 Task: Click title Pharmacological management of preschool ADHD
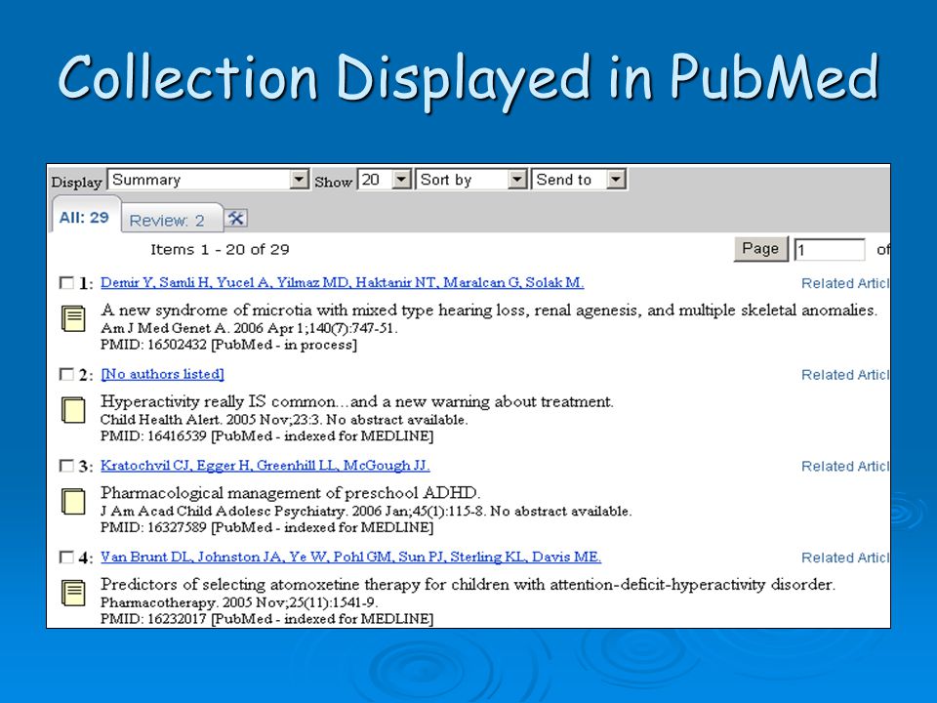tap(291, 493)
